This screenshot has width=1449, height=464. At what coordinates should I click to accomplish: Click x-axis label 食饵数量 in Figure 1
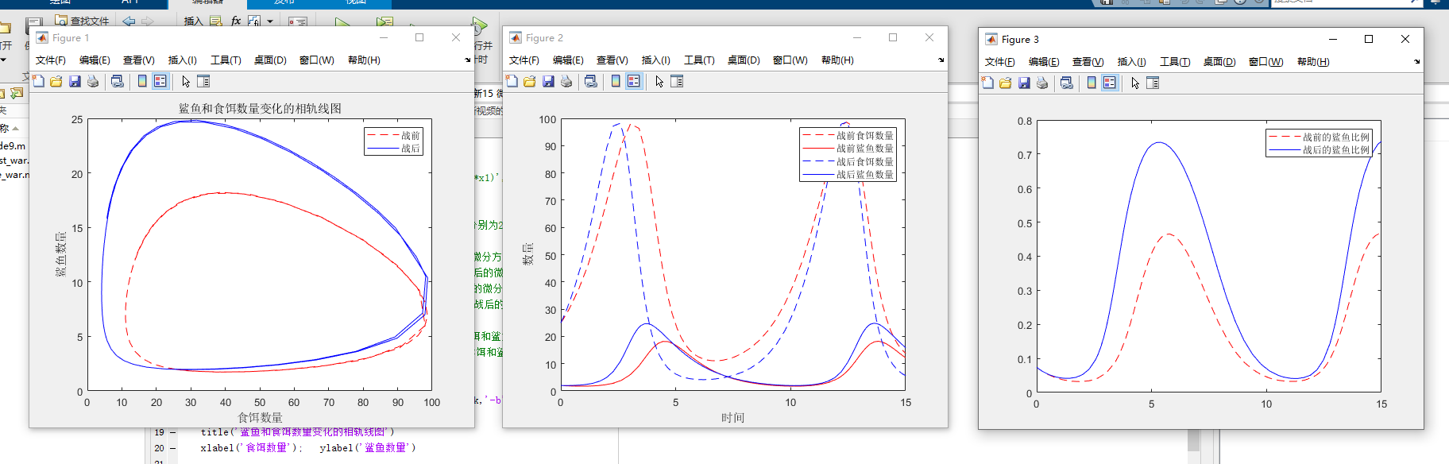coord(260,417)
